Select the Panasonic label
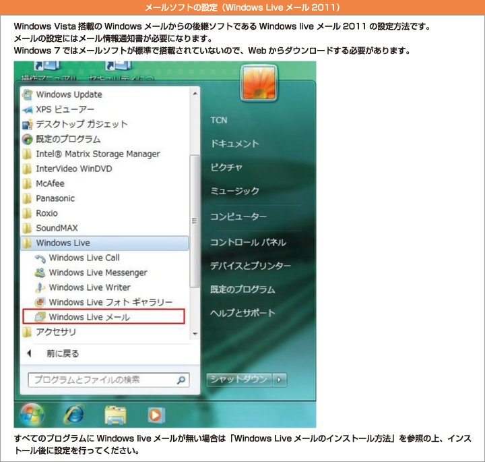 coord(55,198)
